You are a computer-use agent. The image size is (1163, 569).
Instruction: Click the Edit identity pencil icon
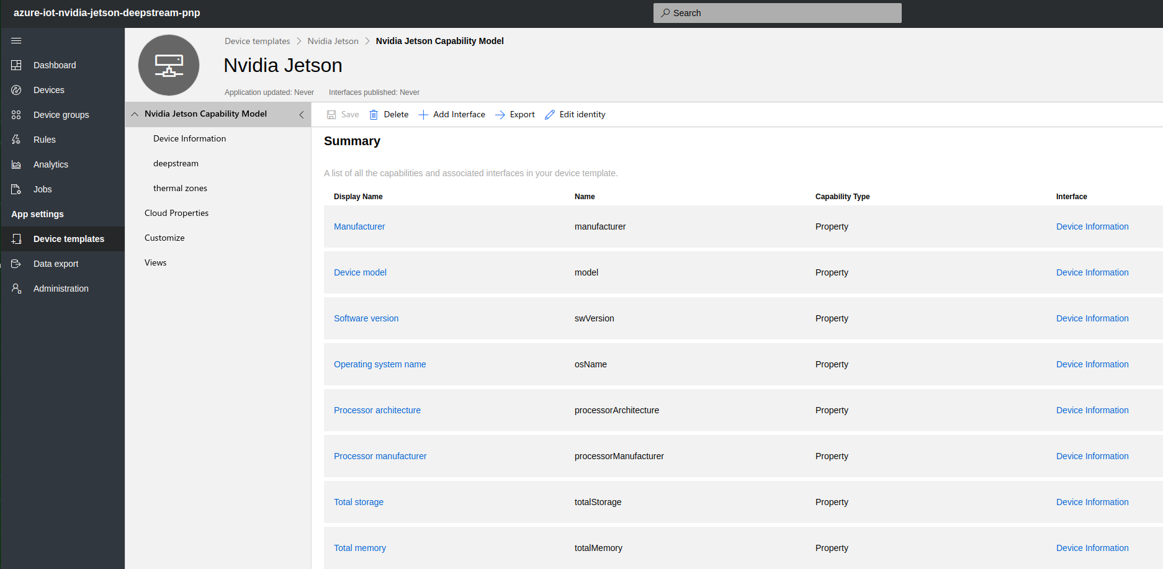[x=550, y=115]
